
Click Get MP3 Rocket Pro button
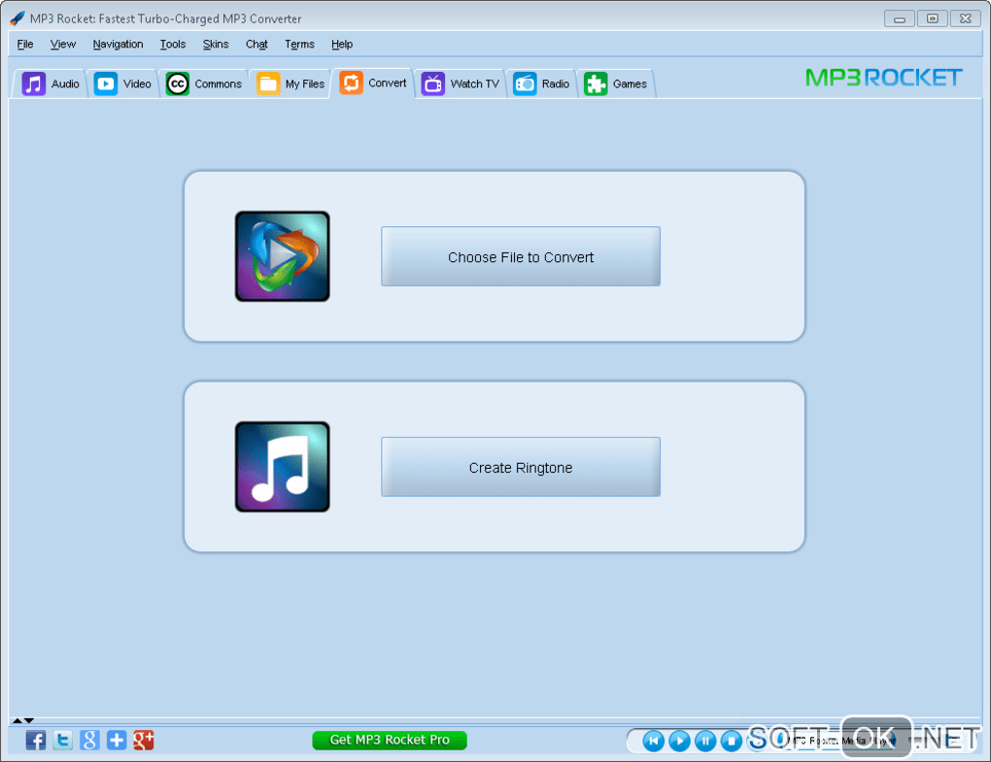tap(390, 740)
